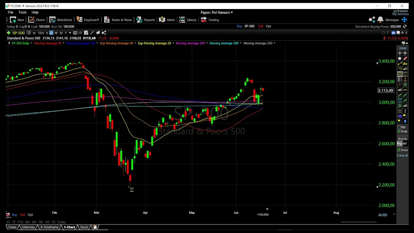414x233 pixels.
Task: Expand Moving Average 250 dropdown
Action: pyautogui.click(x=274, y=43)
